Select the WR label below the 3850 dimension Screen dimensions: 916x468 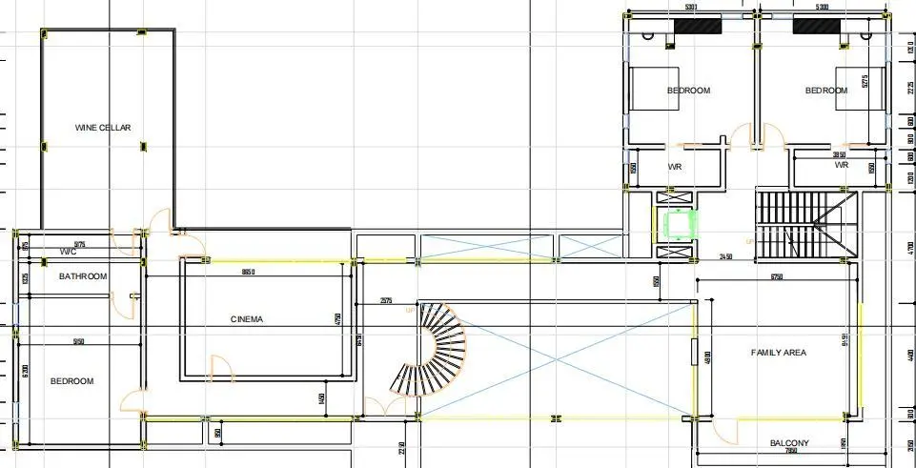[x=842, y=165]
